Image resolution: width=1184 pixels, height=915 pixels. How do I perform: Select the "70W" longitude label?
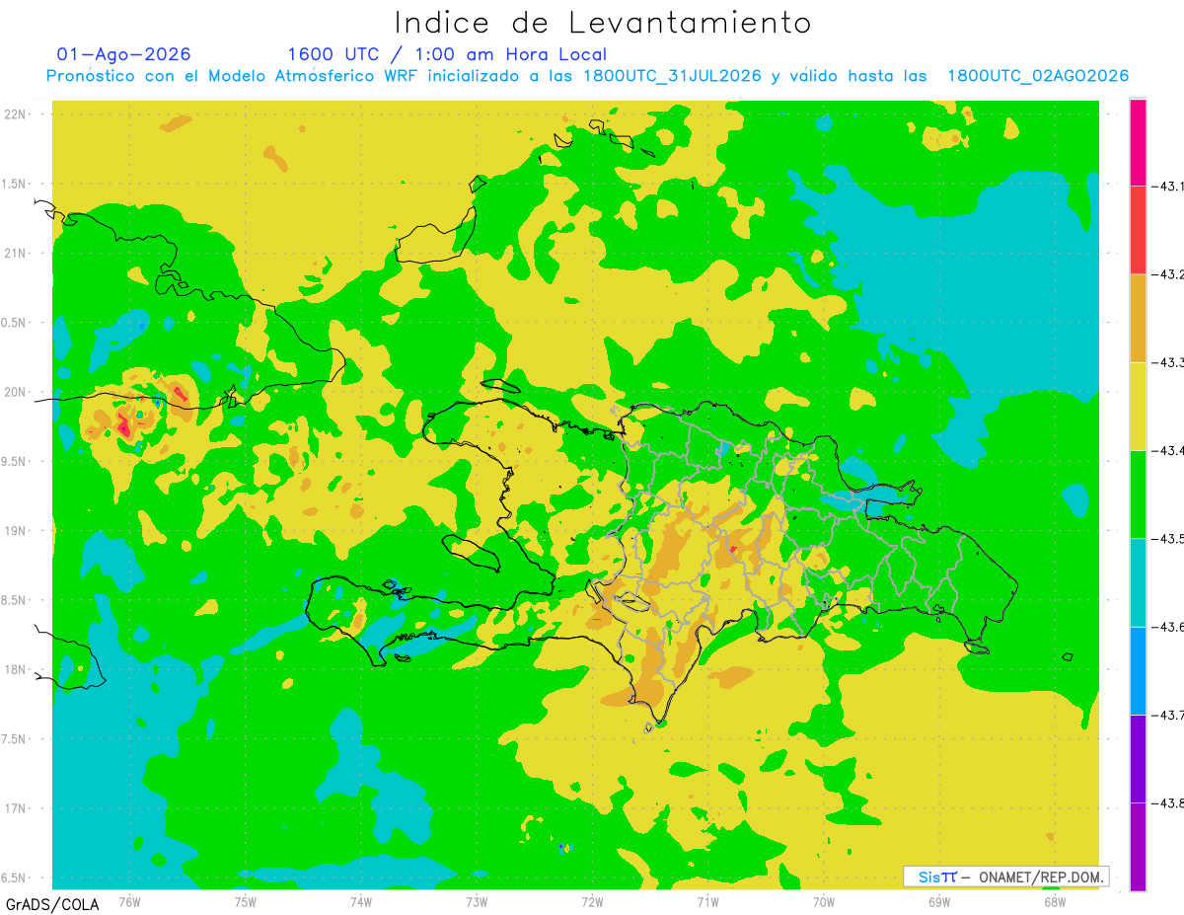[824, 901]
